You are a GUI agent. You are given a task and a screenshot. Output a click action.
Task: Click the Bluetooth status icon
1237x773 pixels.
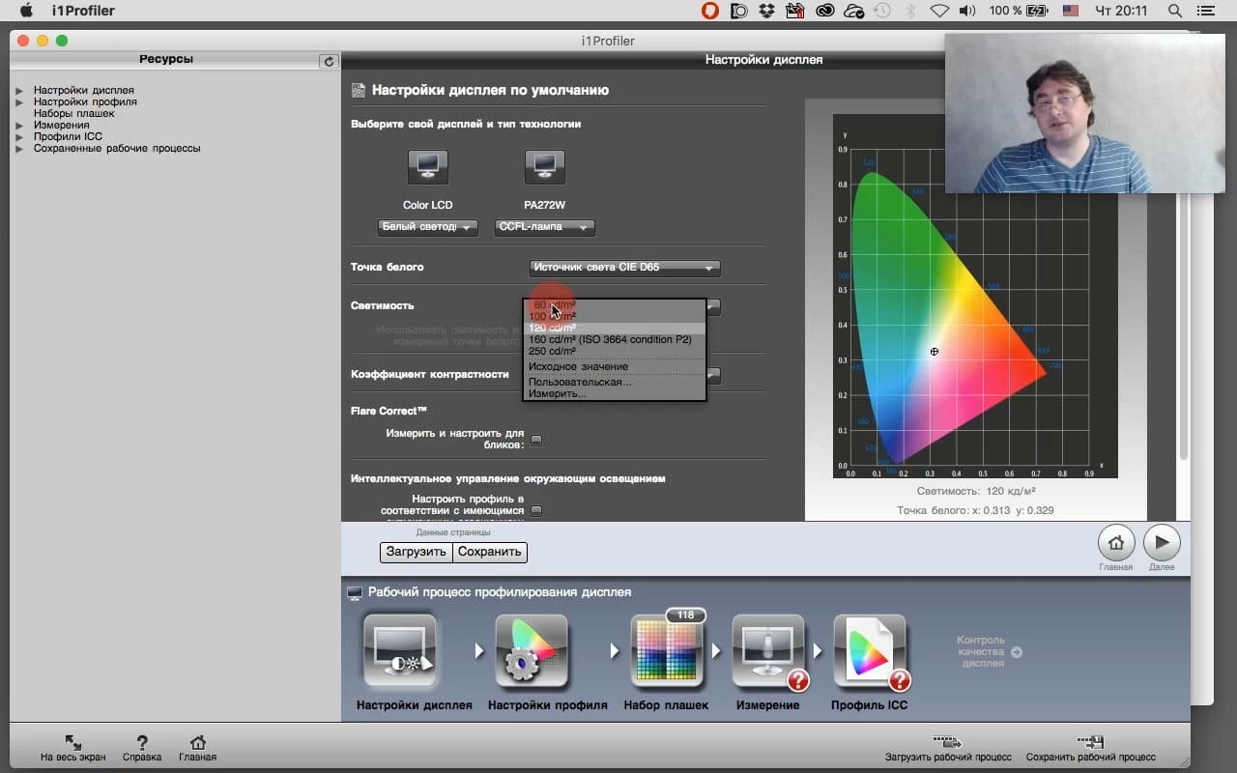click(x=910, y=11)
